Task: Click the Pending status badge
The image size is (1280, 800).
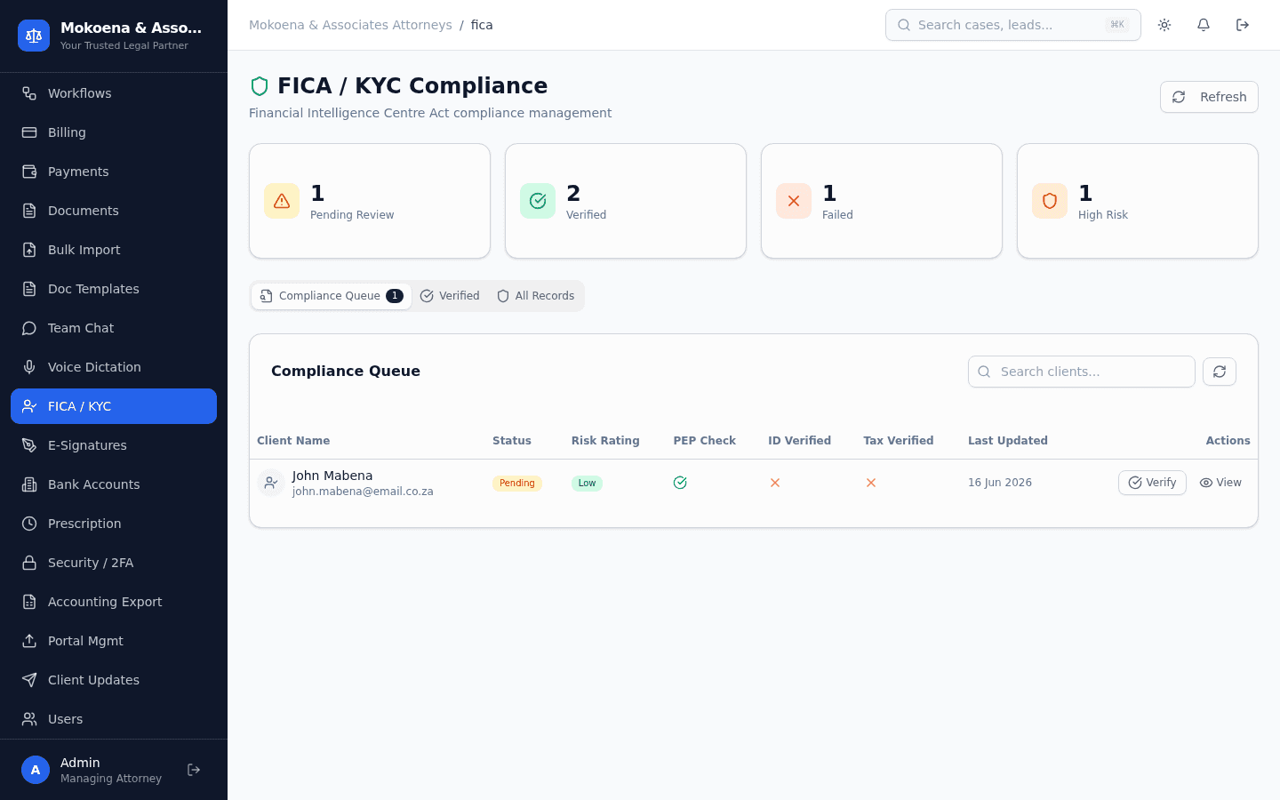Action: point(517,484)
